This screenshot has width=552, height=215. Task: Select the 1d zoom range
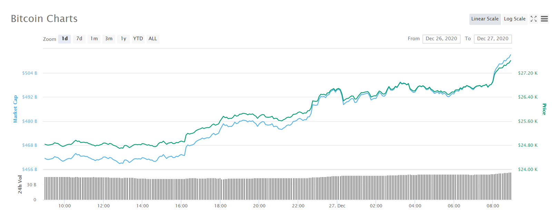(x=65, y=39)
